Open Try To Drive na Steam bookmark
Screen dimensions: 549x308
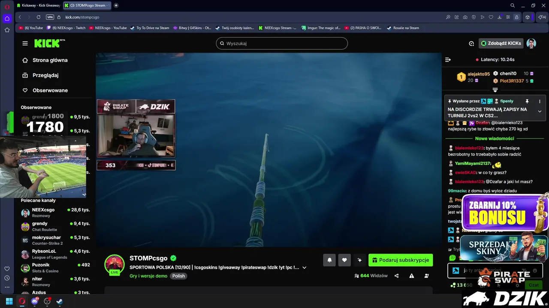(150, 28)
